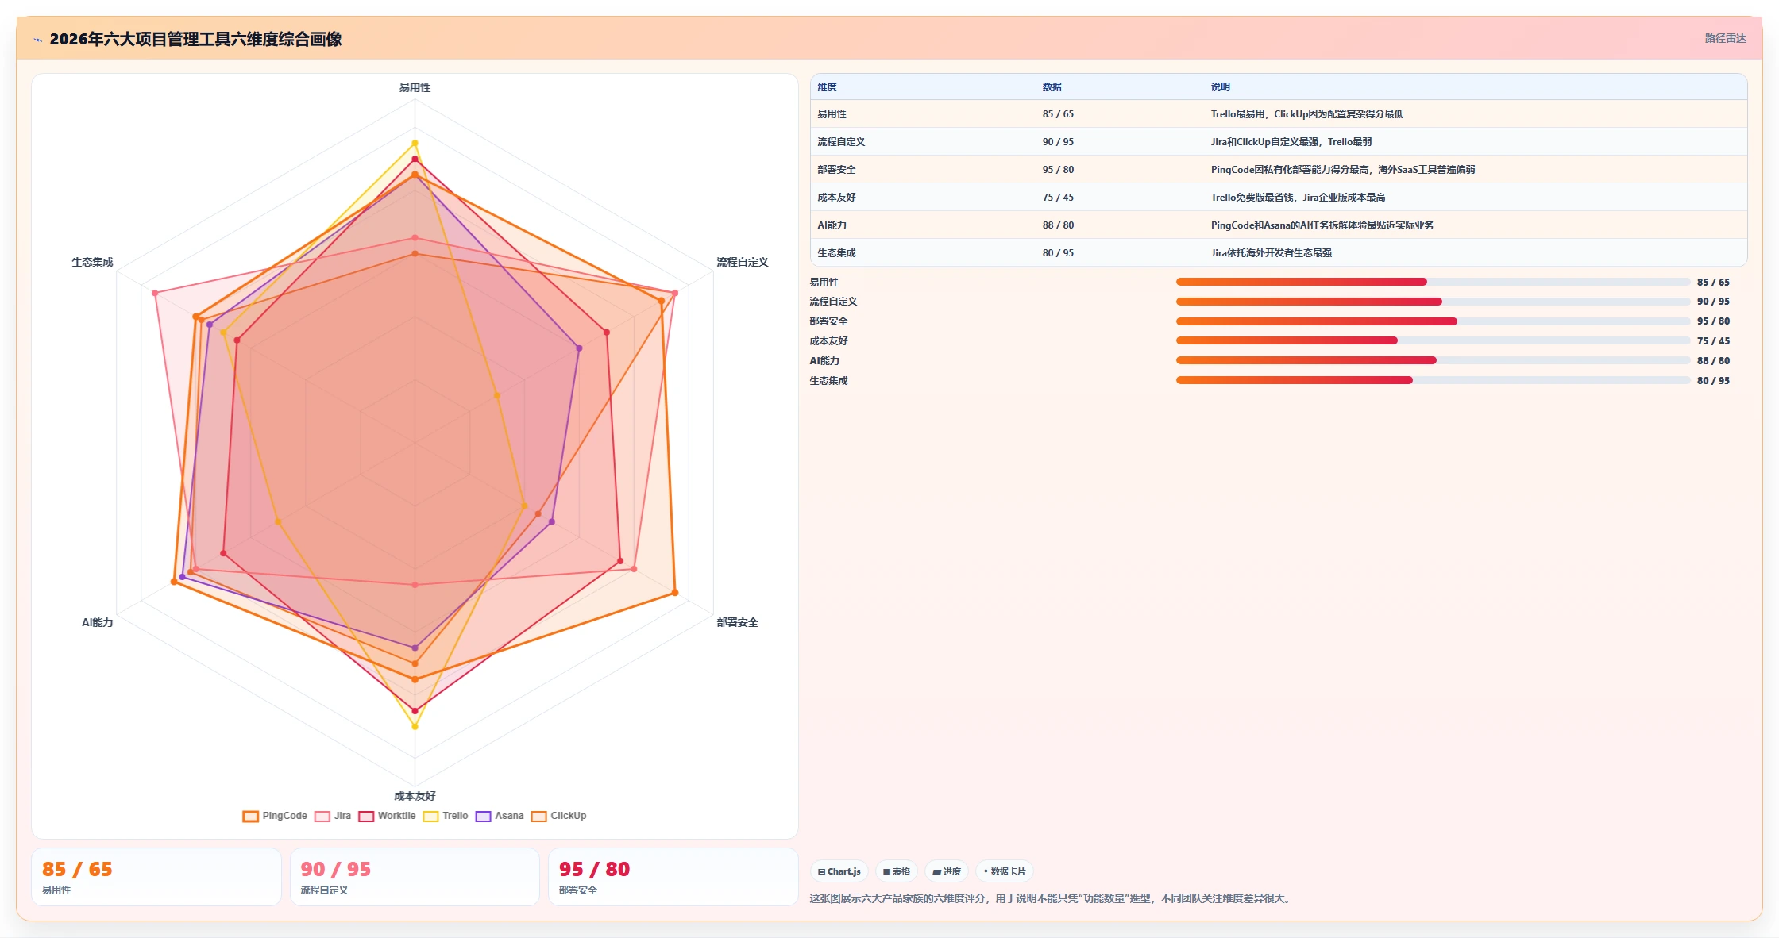This screenshot has height=938, width=1779.
Task: Click the 75 / 45 value in the table
Action: (x=1058, y=198)
